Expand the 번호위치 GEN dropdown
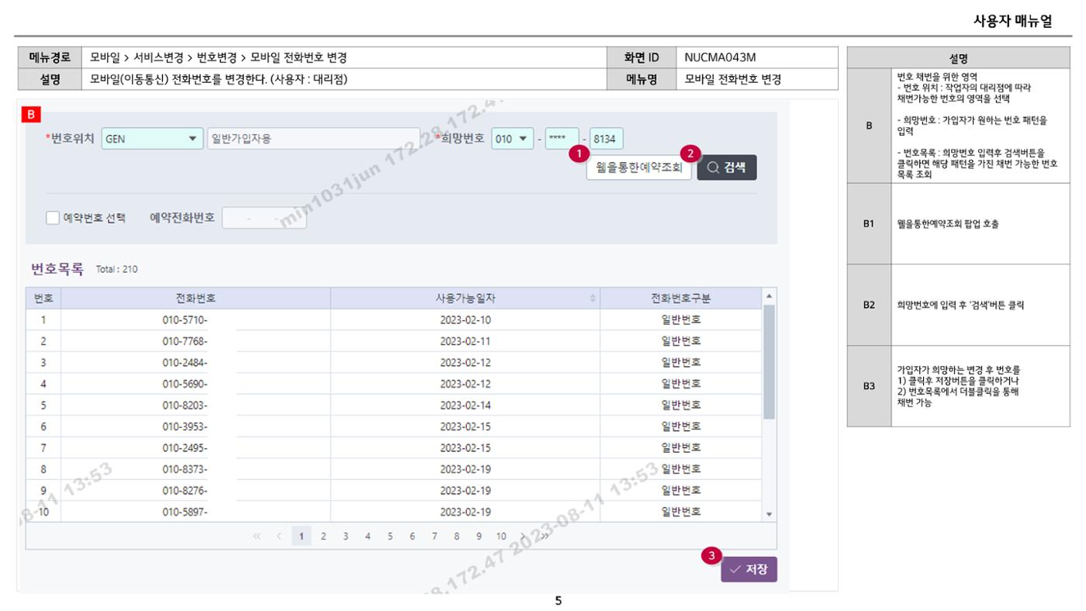Image resolution: width=1086 pixels, height=611 pixels. [152, 140]
